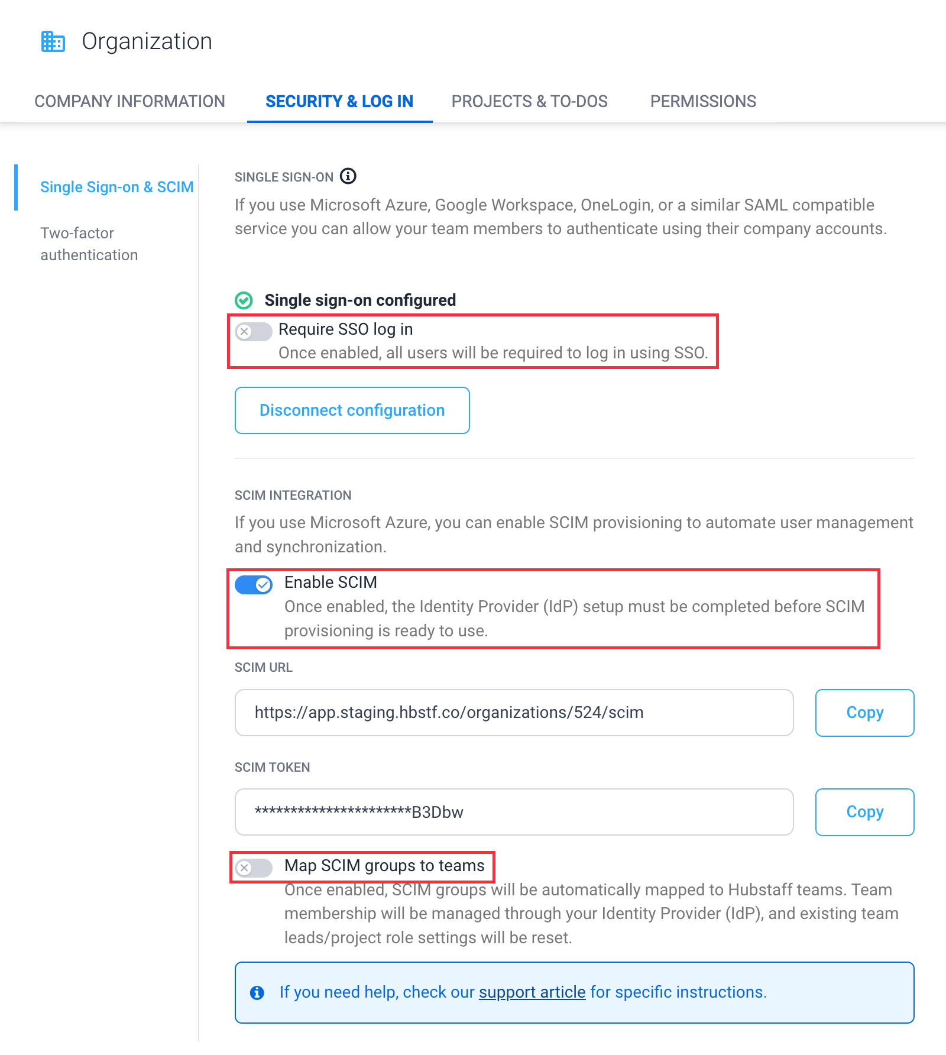The image size is (946, 1055).
Task: Click inside the SCIM URL field
Action: pos(513,713)
